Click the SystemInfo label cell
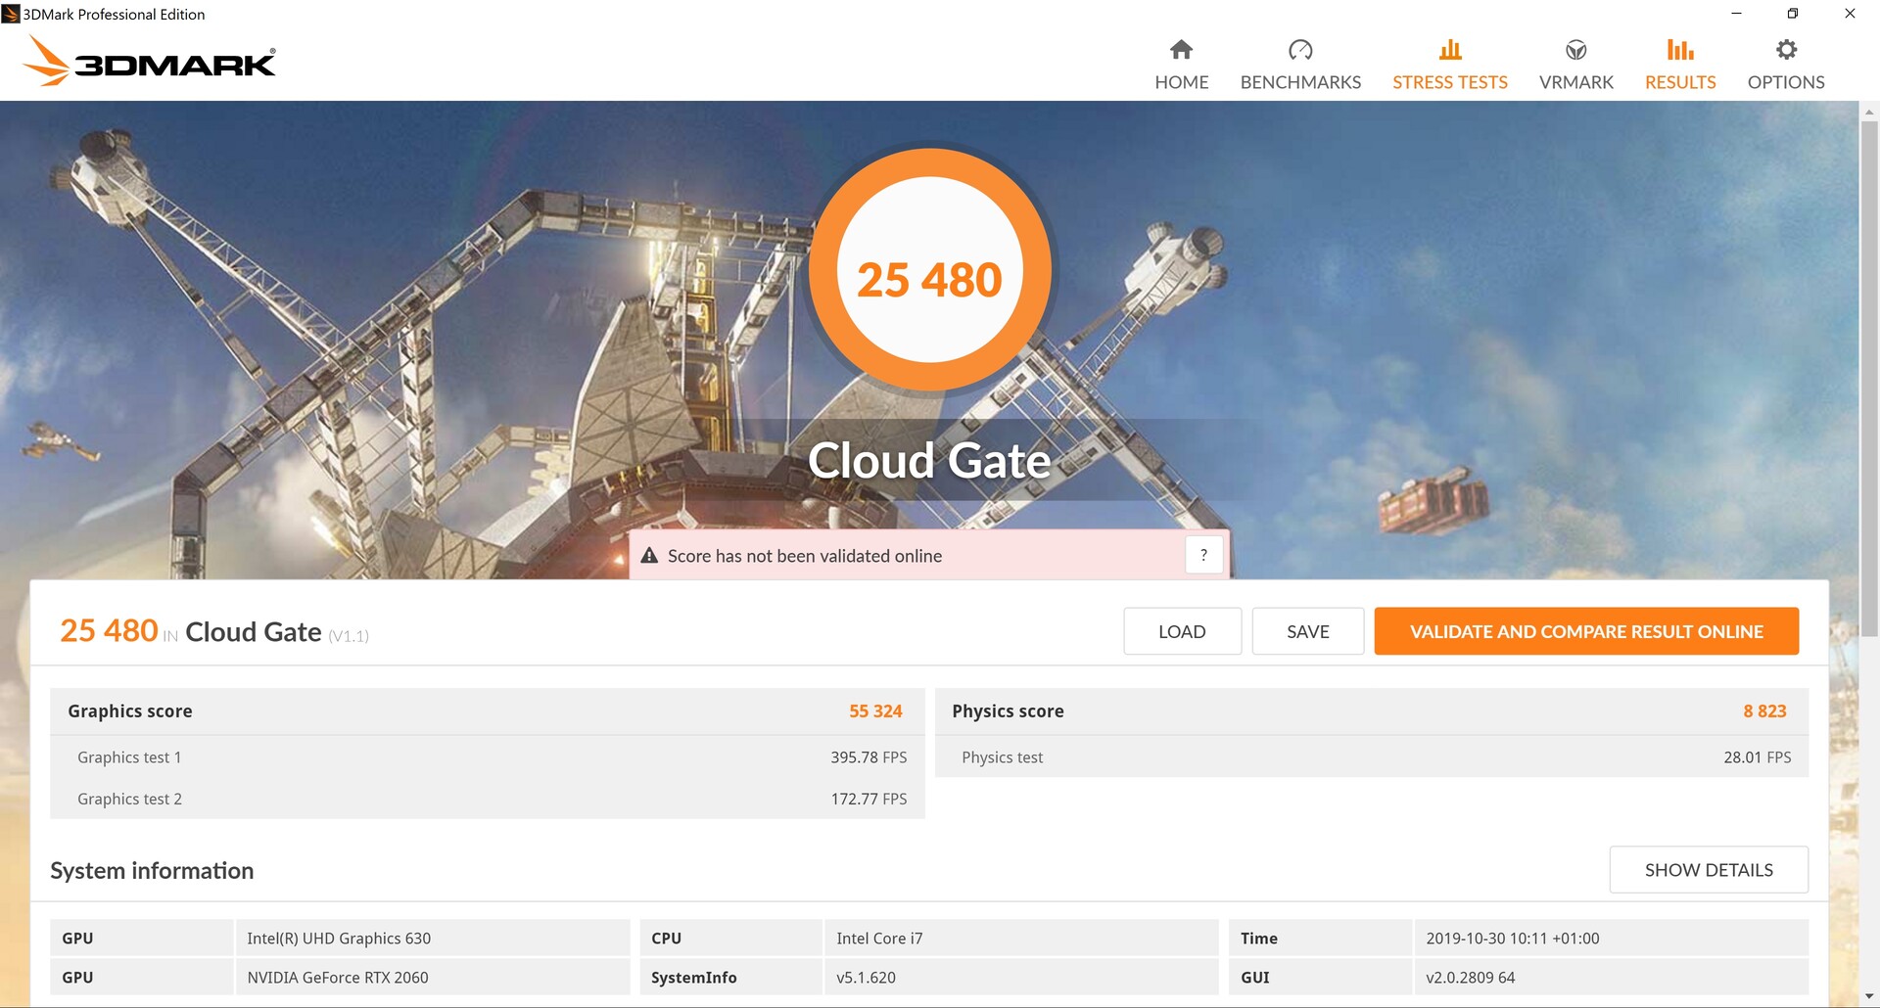1880x1008 pixels. 730,977
